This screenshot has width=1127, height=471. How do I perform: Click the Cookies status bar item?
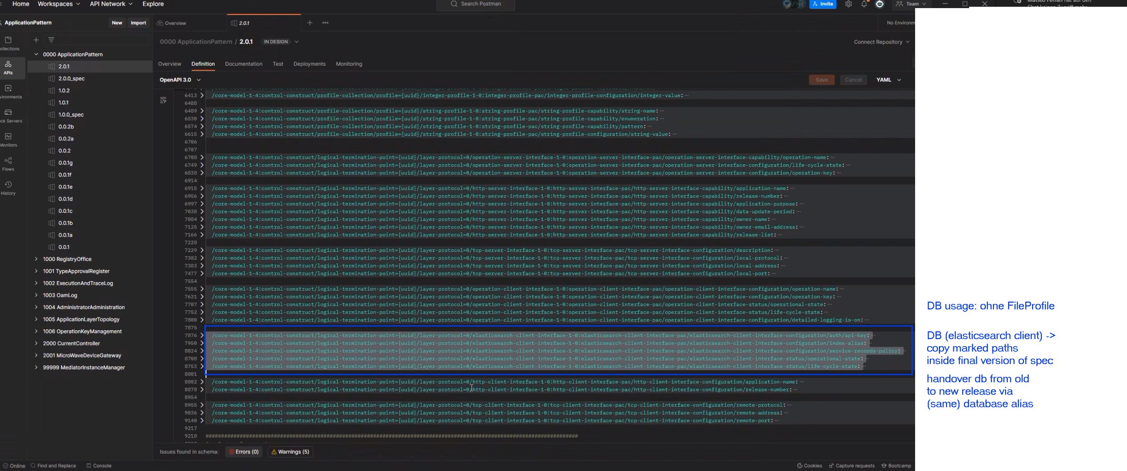[809, 466]
